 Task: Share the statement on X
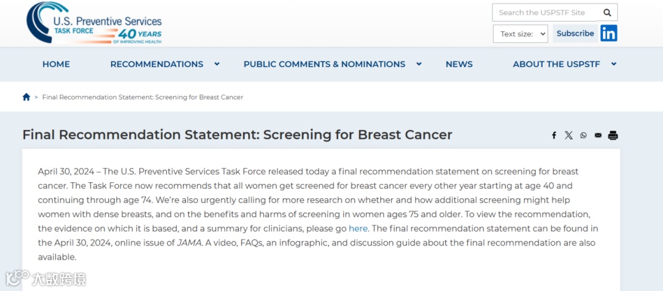pos(568,135)
